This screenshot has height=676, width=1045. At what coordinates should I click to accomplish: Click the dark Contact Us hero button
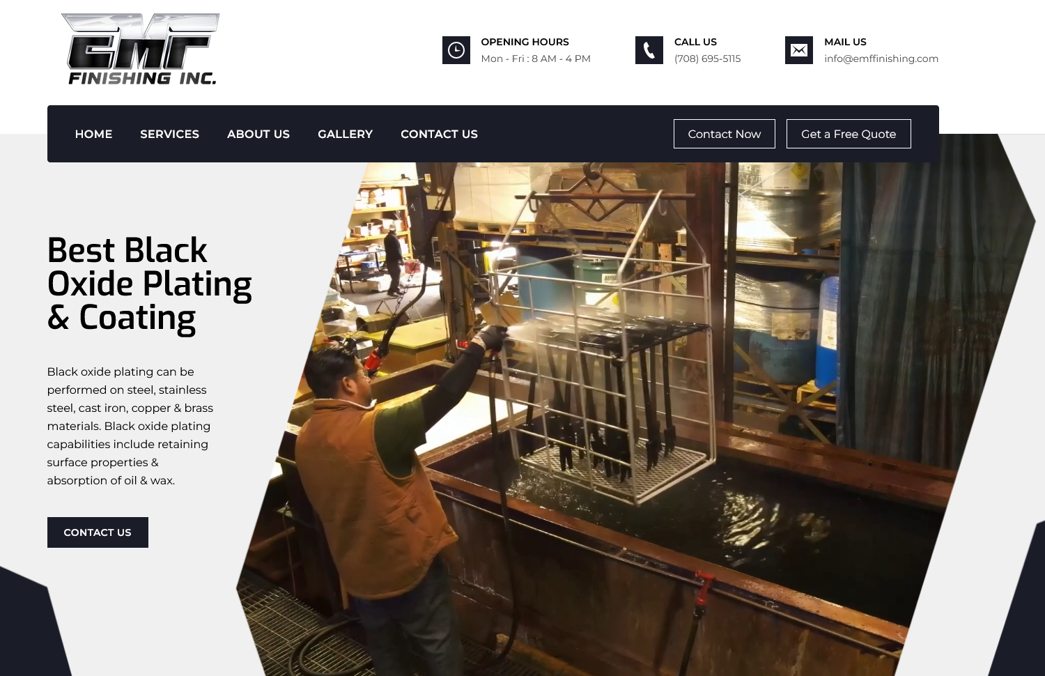pyautogui.click(x=98, y=532)
